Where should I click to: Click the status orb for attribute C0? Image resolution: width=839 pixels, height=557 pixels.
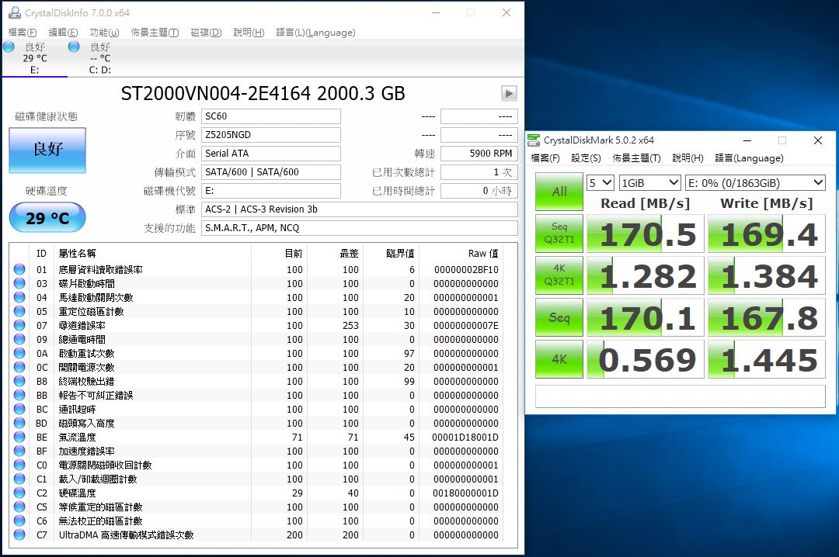[19, 465]
